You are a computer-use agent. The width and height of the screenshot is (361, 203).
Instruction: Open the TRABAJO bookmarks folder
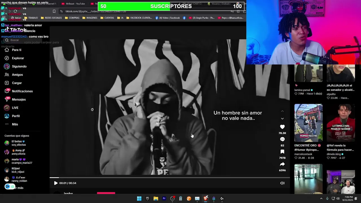pos(31,18)
